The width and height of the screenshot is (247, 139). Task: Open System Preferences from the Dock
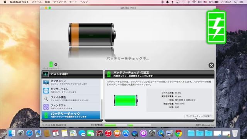coord(152,133)
